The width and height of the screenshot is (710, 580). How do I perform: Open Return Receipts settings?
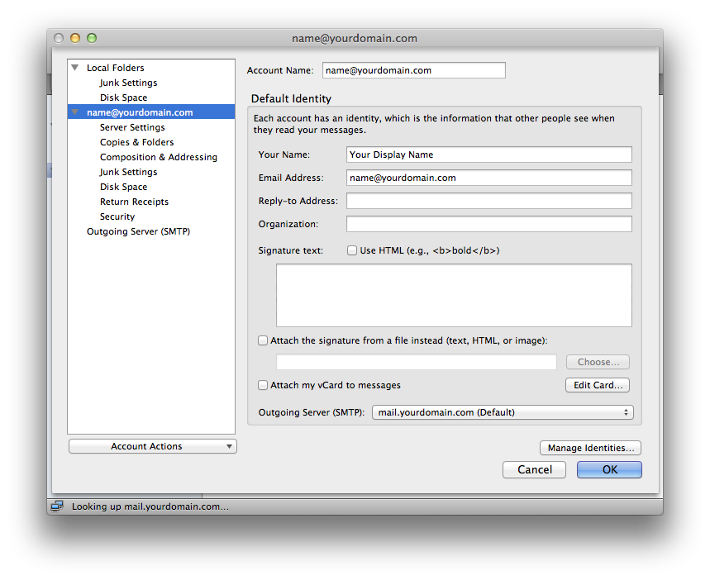(x=134, y=201)
